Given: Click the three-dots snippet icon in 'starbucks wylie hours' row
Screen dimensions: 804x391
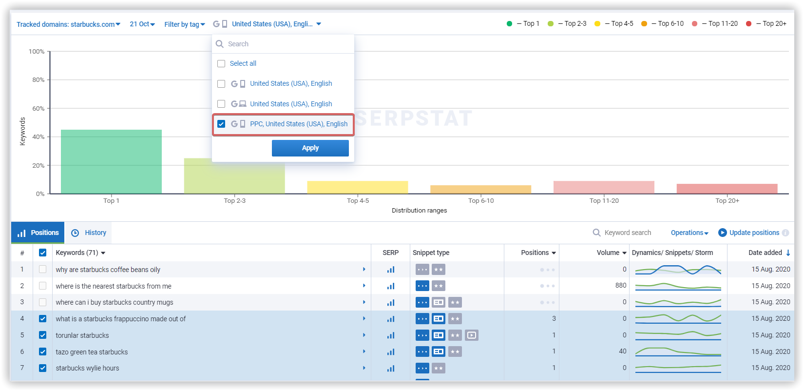Looking at the screenshot, I should tap(422, 368).
